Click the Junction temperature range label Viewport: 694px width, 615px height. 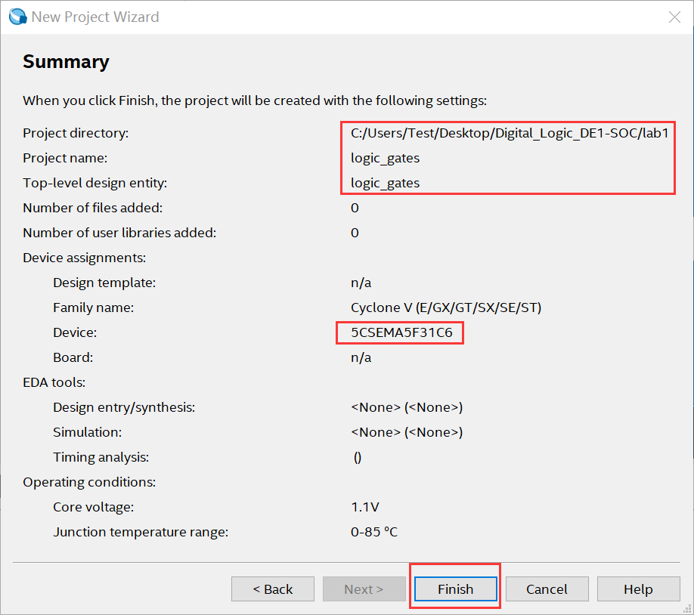click(141, 532)
